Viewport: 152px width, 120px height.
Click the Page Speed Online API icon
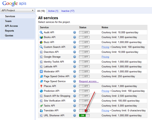41,76
